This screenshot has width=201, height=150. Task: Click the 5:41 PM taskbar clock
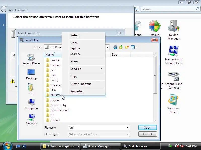tap(191, 146)
